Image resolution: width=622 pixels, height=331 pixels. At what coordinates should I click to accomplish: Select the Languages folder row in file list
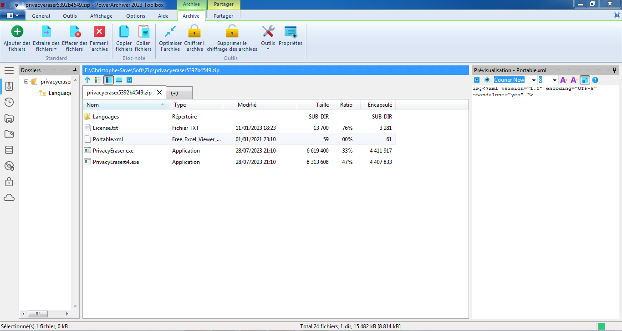[x=239, y=117]
